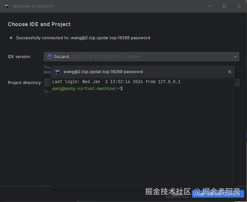Screen dimensions: 247x202
Task: Click the 'IDE version:' label
Action: coord(20,56)
